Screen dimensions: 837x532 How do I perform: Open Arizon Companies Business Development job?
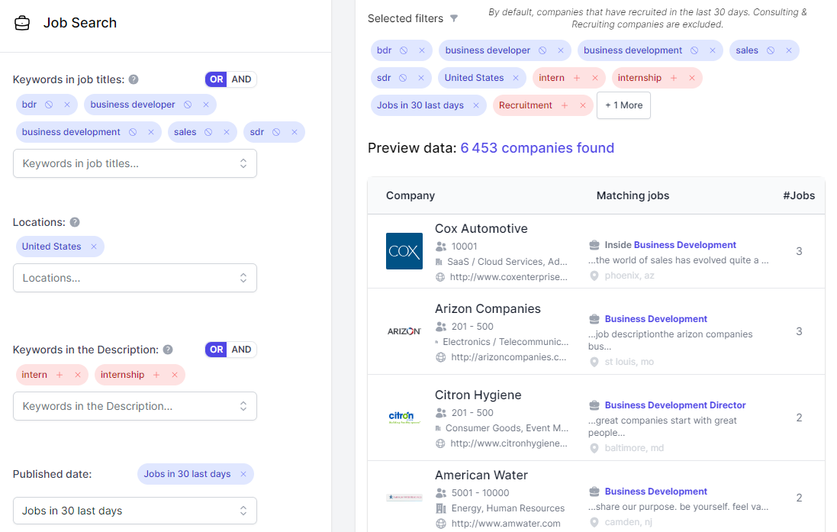(656, 319)
